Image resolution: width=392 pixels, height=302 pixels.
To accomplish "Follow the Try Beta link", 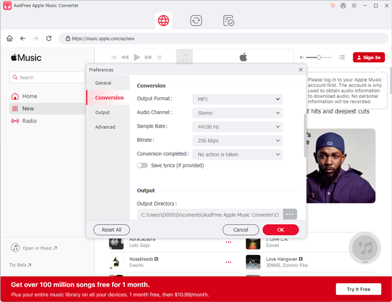I will (21, 265).
